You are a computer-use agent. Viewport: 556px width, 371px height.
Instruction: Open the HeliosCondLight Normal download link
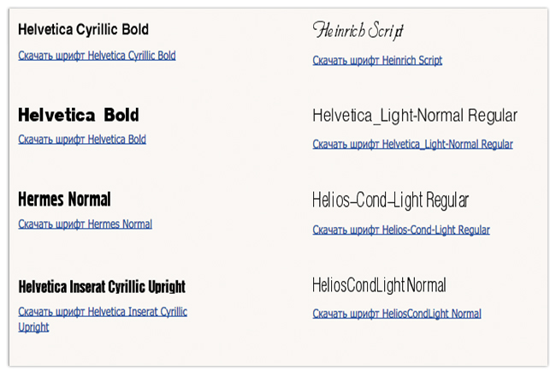tap(397, 314)
